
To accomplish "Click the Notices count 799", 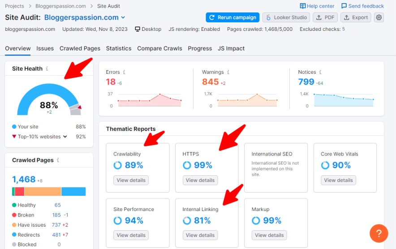I will pyautogui.click(x=306, y=82).
